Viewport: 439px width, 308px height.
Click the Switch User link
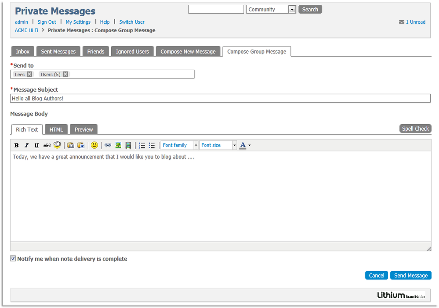(132, 22)
